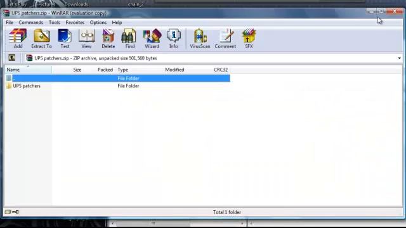Run the Test archive tool
The image size is (406, 228).
(65, 39)
